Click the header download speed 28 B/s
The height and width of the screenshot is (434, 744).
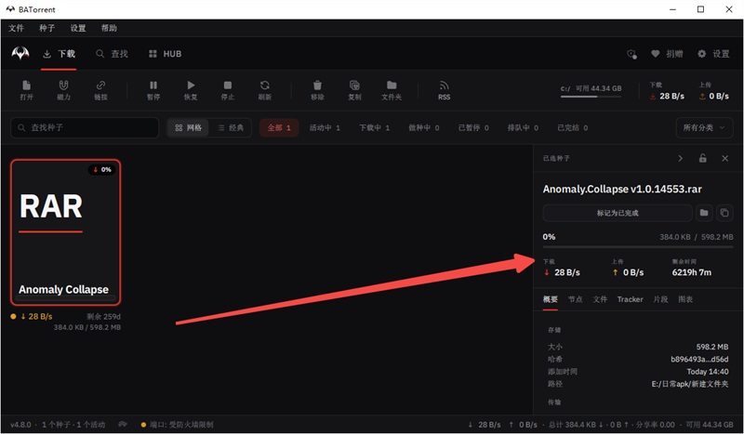point(667,96)
